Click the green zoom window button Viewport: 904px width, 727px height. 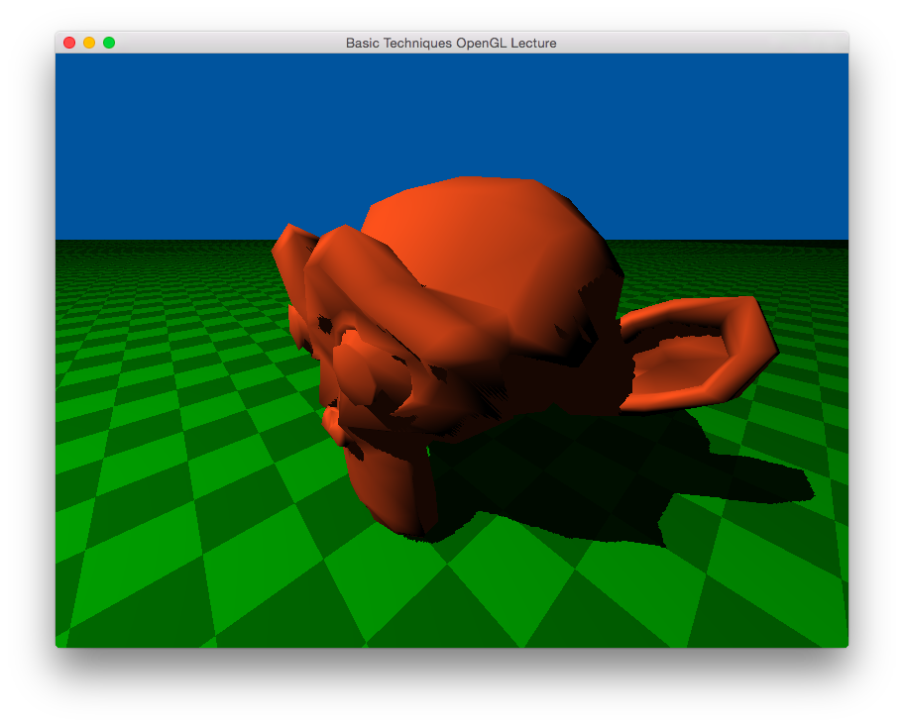click(109, 43)
